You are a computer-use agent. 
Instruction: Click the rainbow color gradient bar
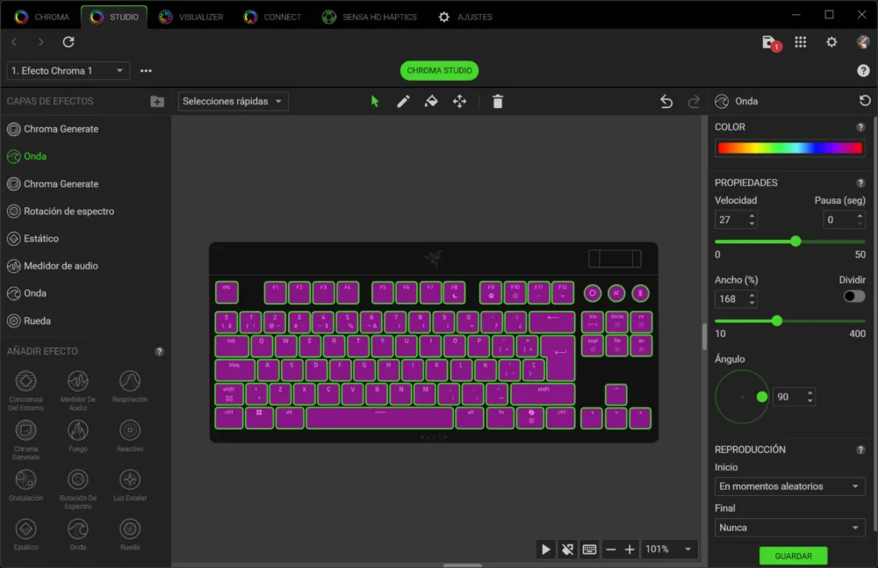pos(789,147)
